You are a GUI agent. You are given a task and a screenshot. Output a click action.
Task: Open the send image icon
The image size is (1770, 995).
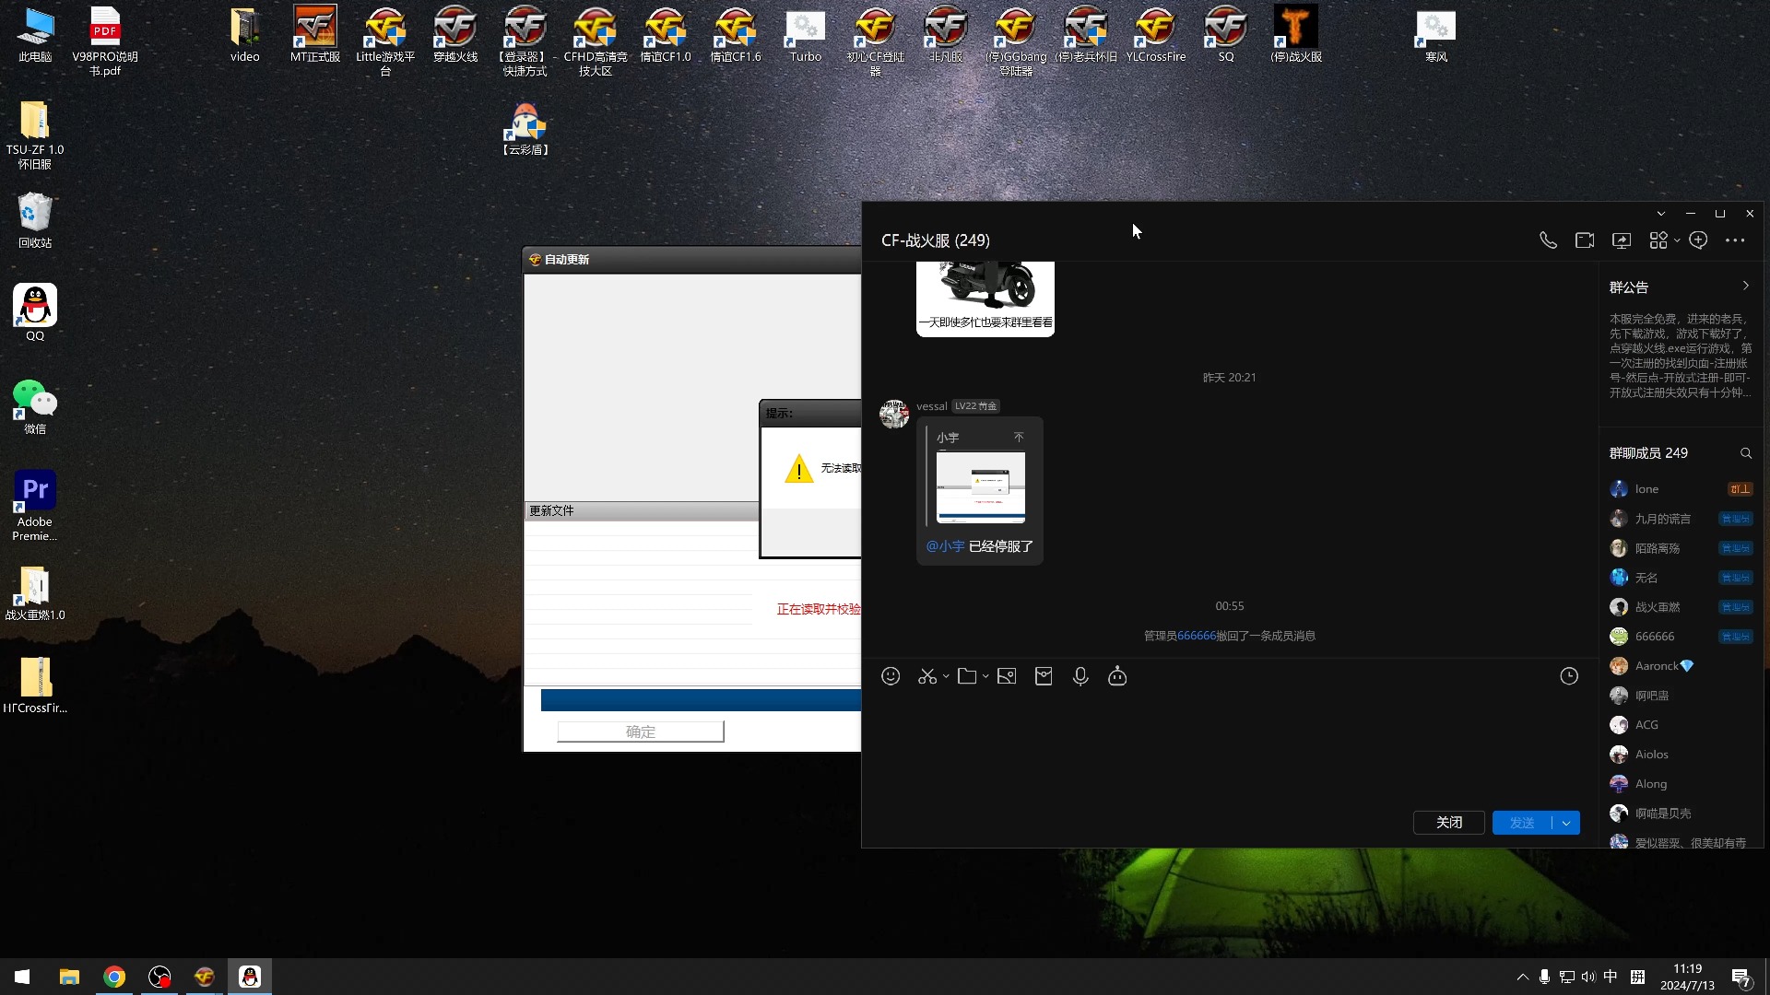click(x=1007, y=676)
